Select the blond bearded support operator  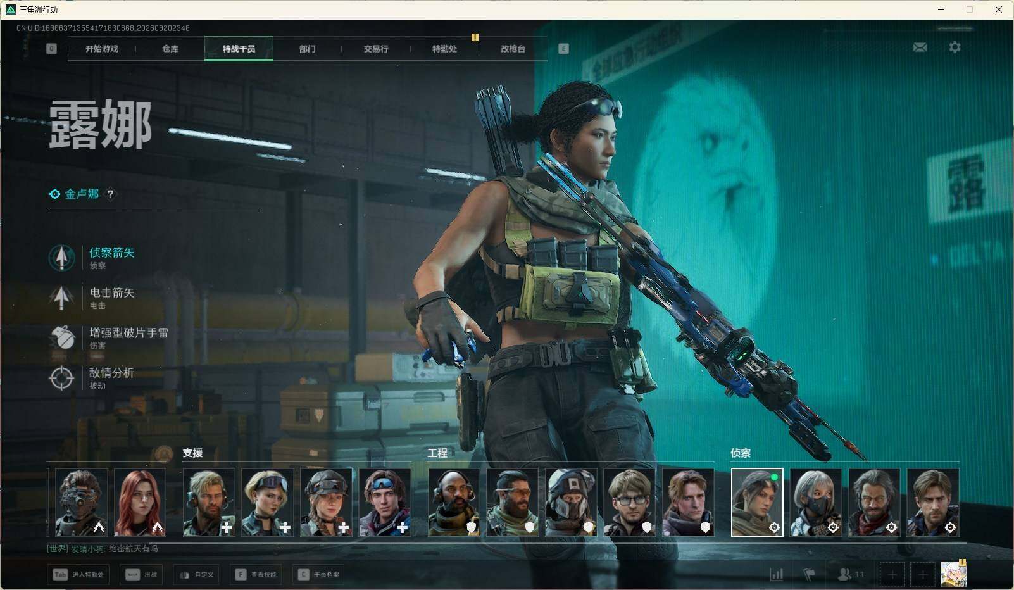pyautogui.click(x=209, y=503)
